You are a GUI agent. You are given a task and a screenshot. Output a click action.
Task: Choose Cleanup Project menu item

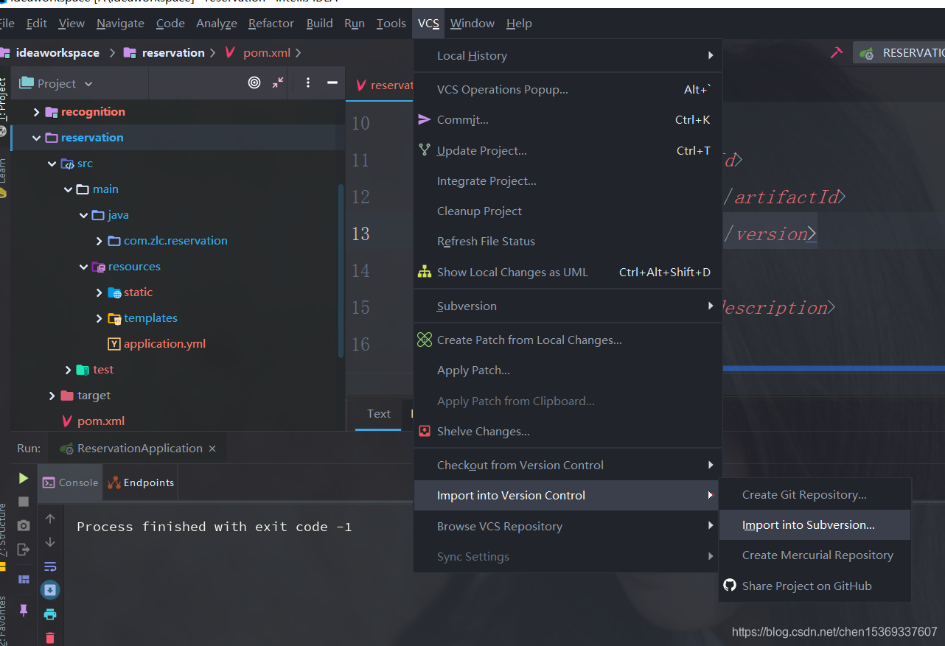[x=568, y=211]
